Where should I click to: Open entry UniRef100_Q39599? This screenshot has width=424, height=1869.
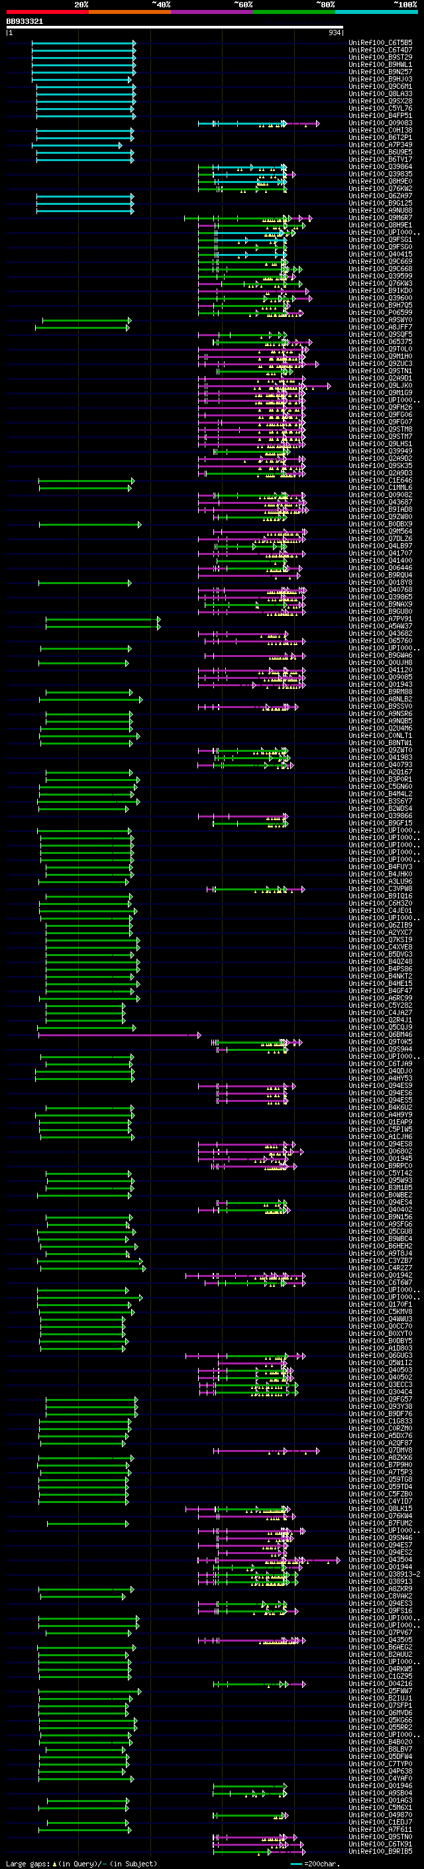tap(380, 276)
